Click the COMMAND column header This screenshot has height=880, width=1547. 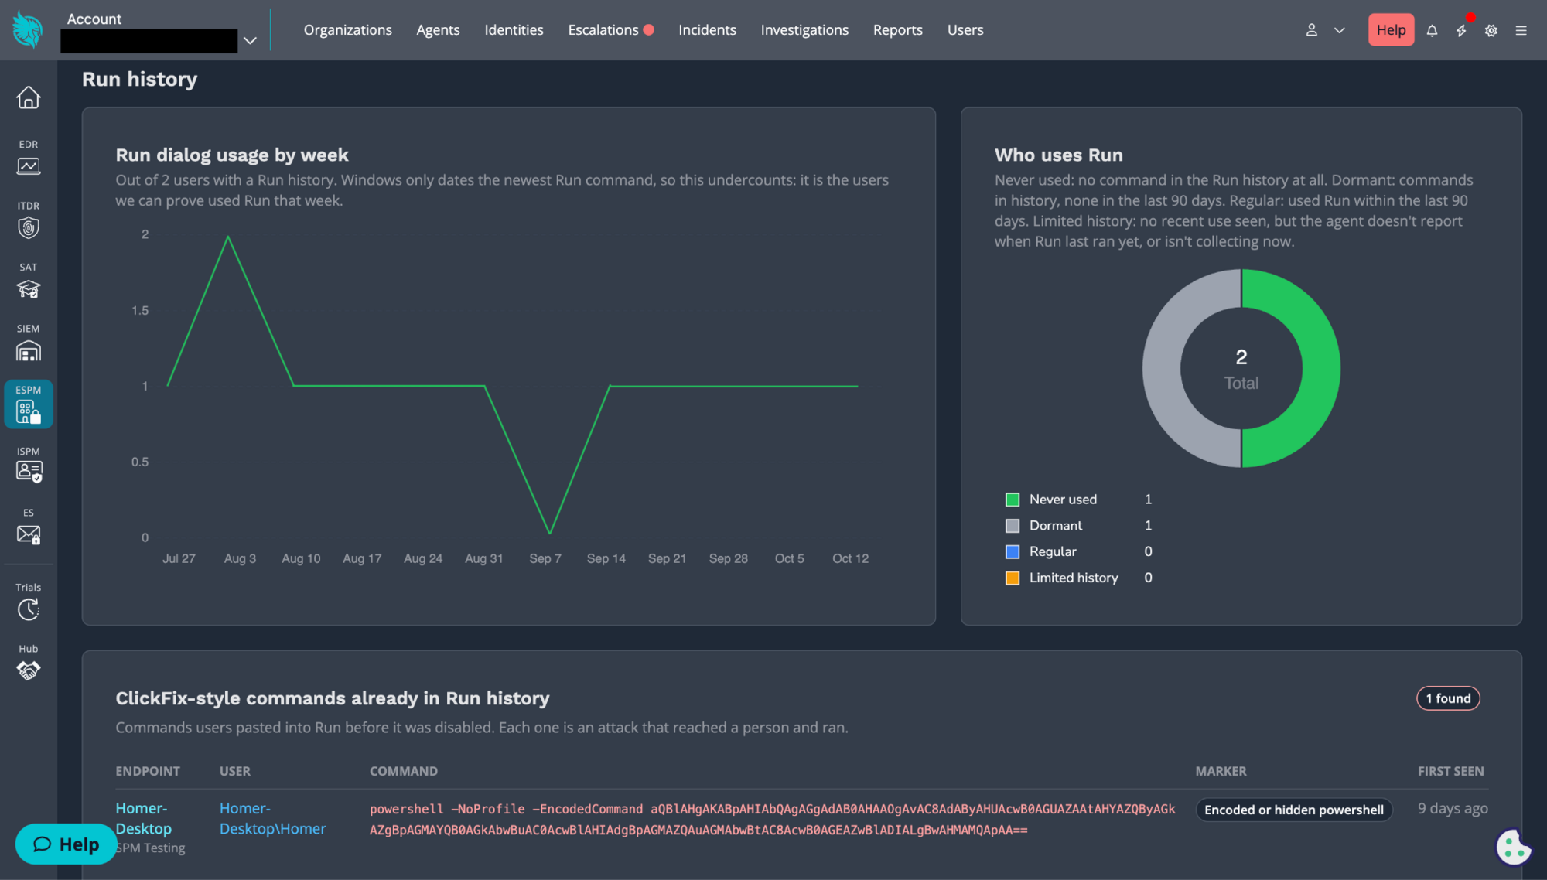pyautogui.click(x=403, y=771)
